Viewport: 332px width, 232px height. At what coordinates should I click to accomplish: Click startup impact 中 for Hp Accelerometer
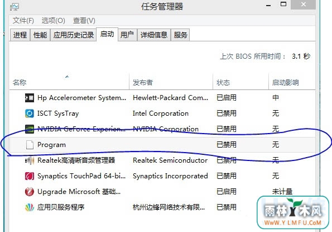pos(276,98)
